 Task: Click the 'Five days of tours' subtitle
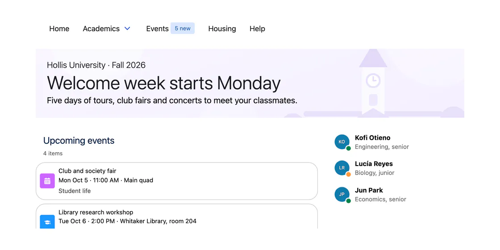tap(172, 100)
